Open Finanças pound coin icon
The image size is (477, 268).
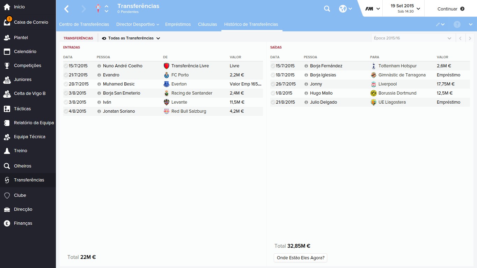(x=7, y=223)
